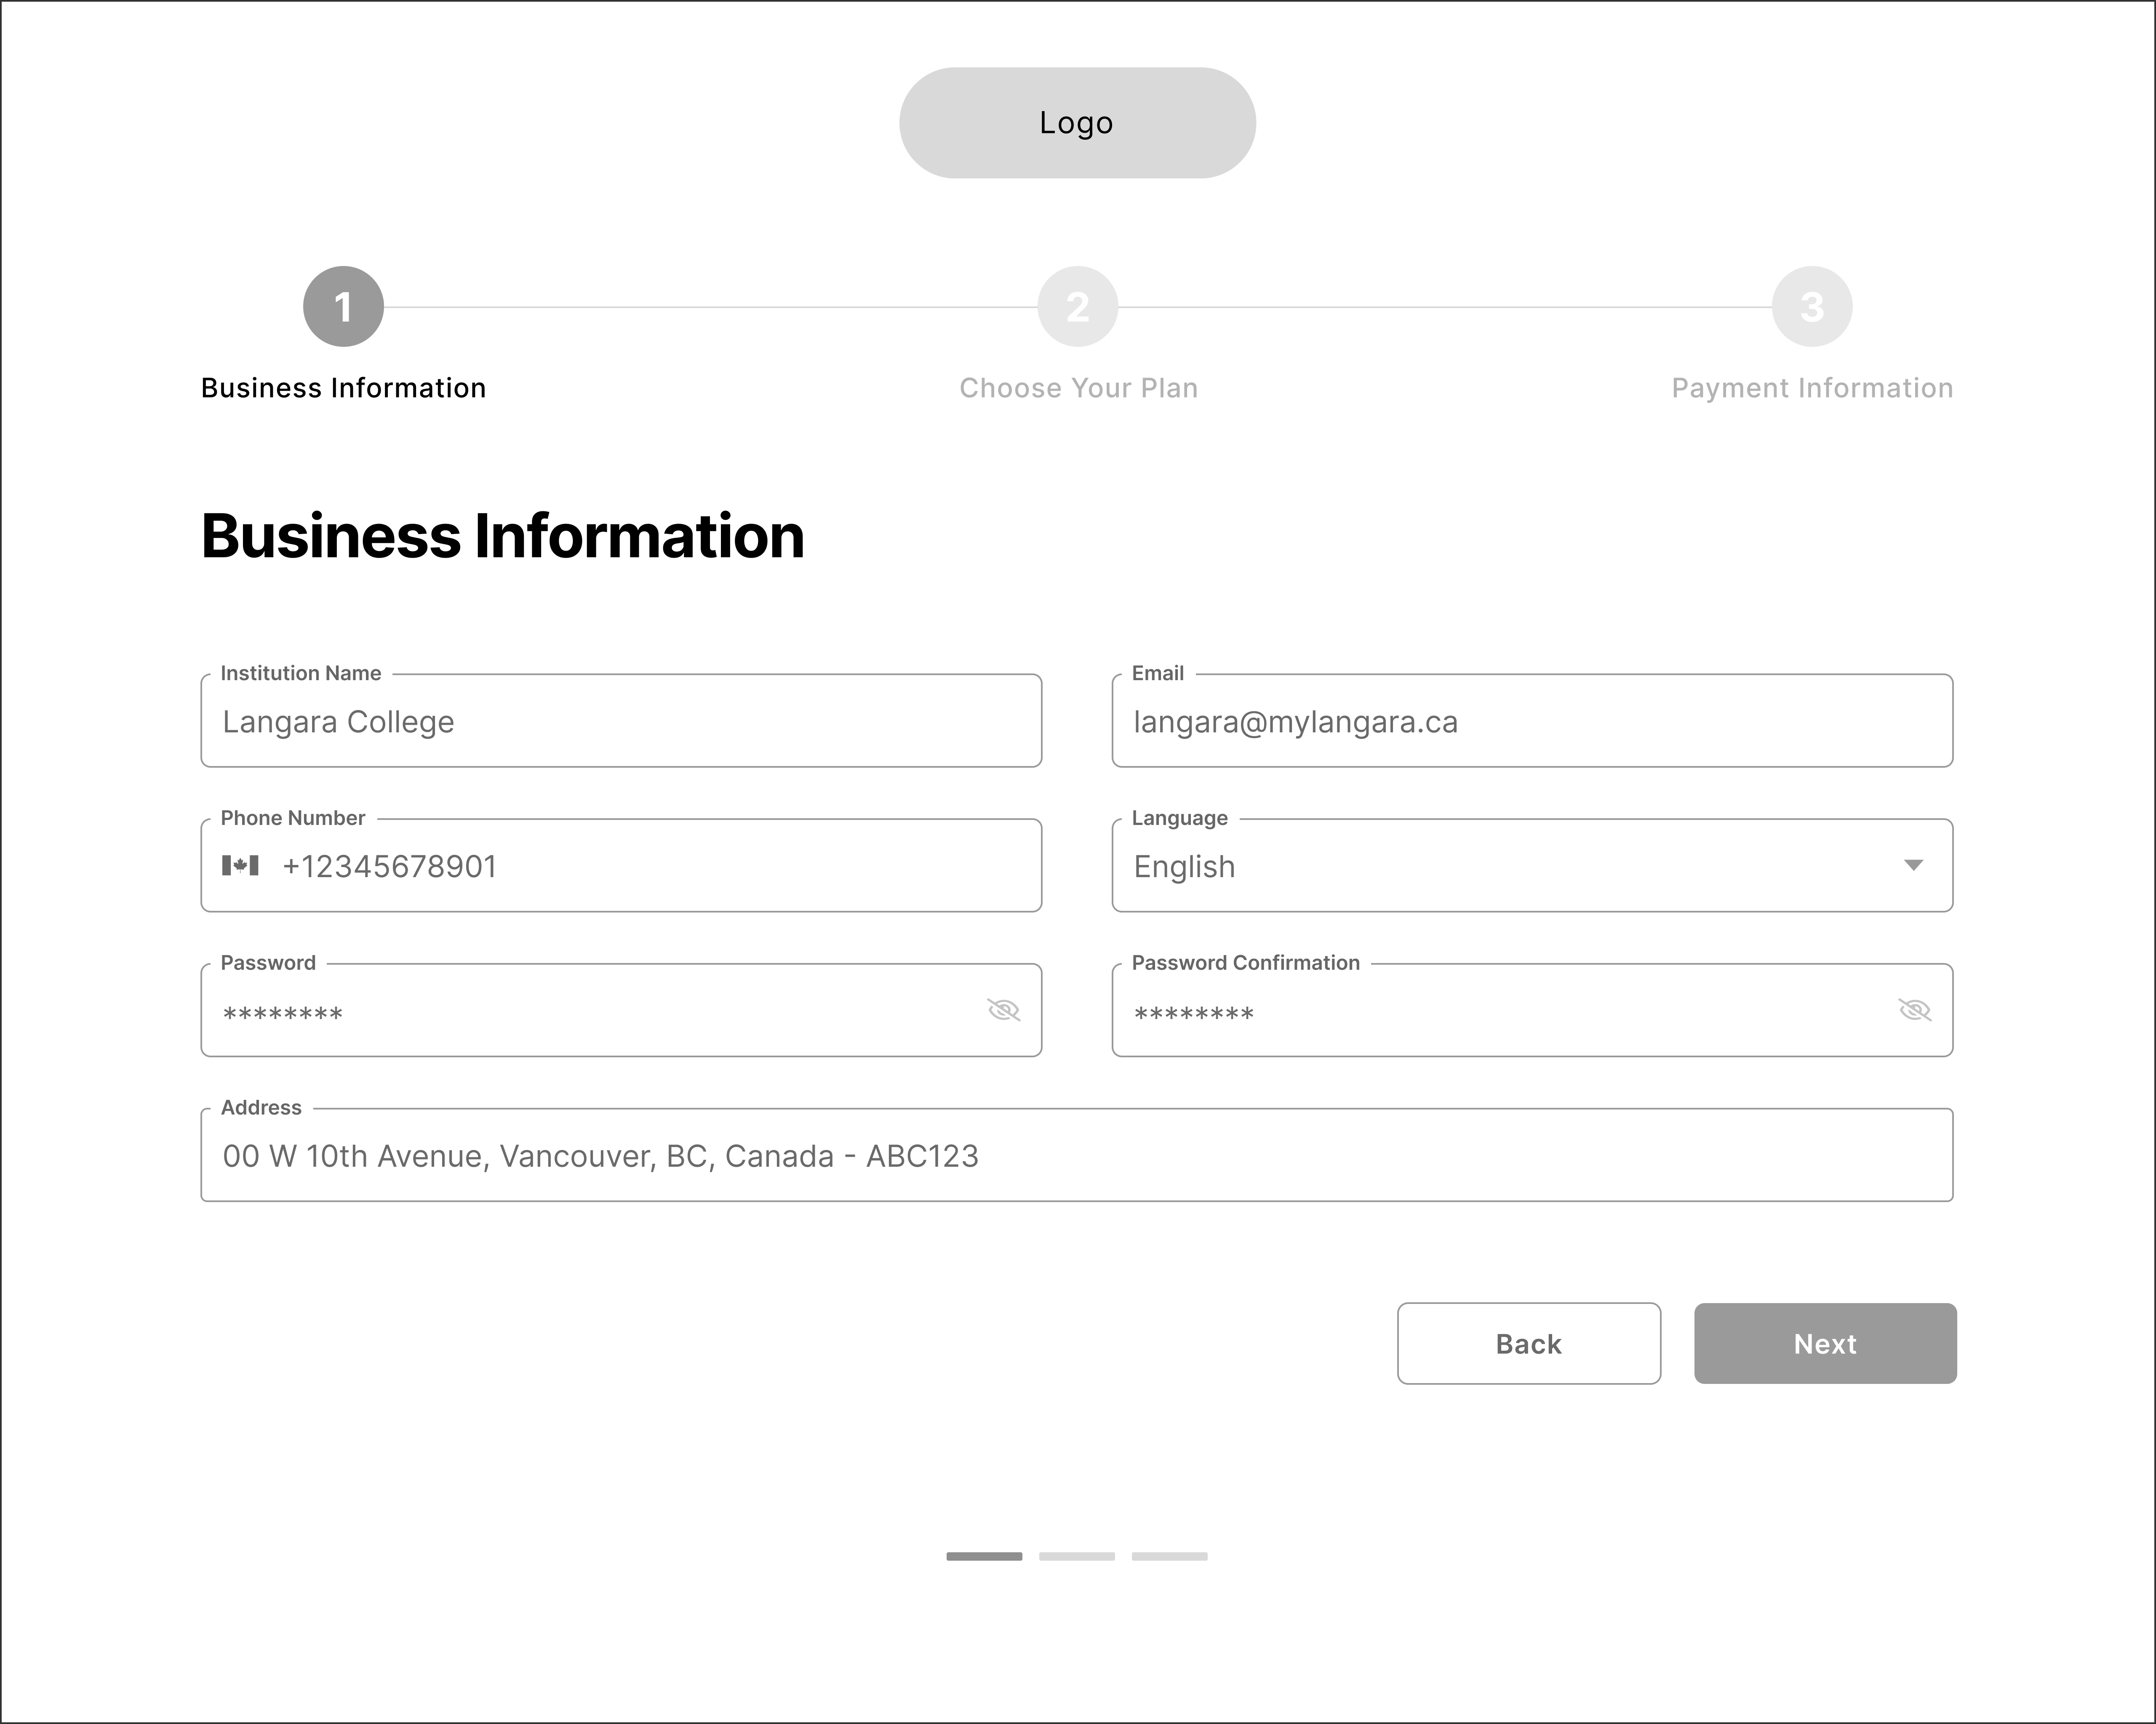Click the third bottom pagination dot
The height and width of the screenshot is (1724, 2156).
click(x=1169, y=1557)
